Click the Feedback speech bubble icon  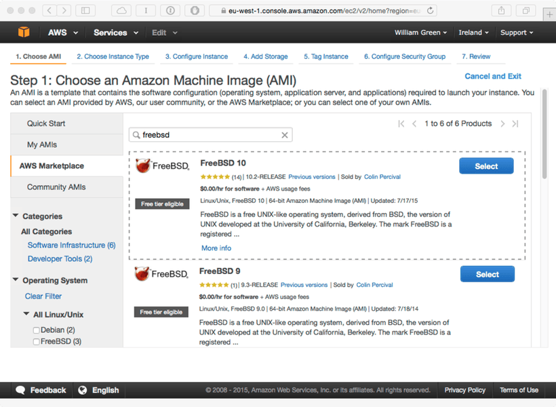click(20, 390)
